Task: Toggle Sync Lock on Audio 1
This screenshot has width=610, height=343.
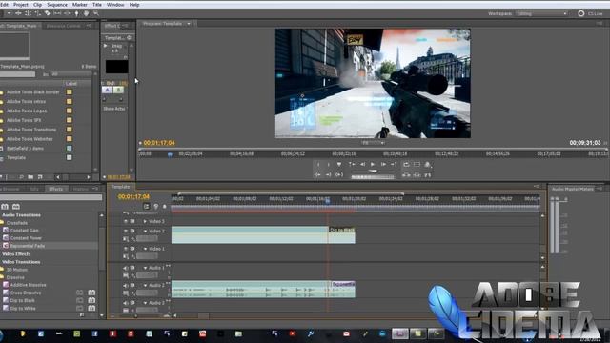Action: (x=132, y=268)
